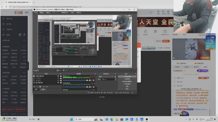Switch to the 场景 tab in OBS
Image resolution: width=218 pixels, height=122 pixels.
click(x=43, y=89)
